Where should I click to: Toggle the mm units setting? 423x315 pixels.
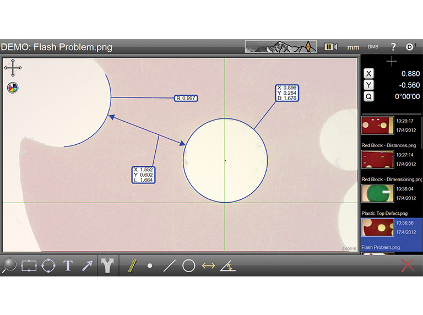353,47
